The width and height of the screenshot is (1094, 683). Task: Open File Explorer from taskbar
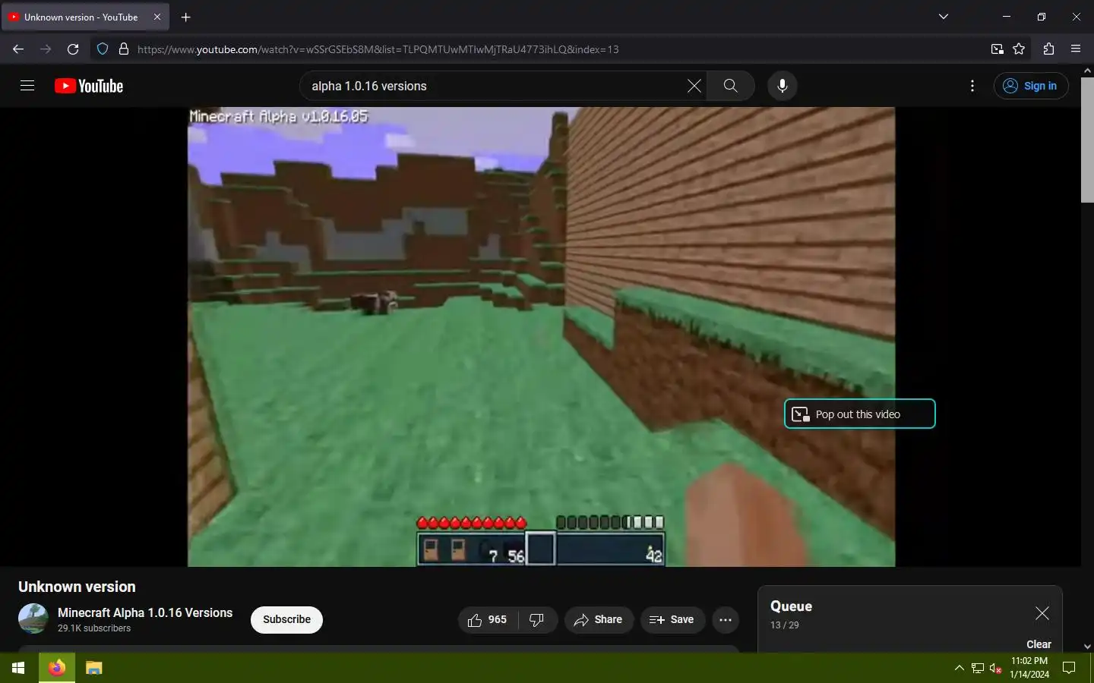click(93, 668)
